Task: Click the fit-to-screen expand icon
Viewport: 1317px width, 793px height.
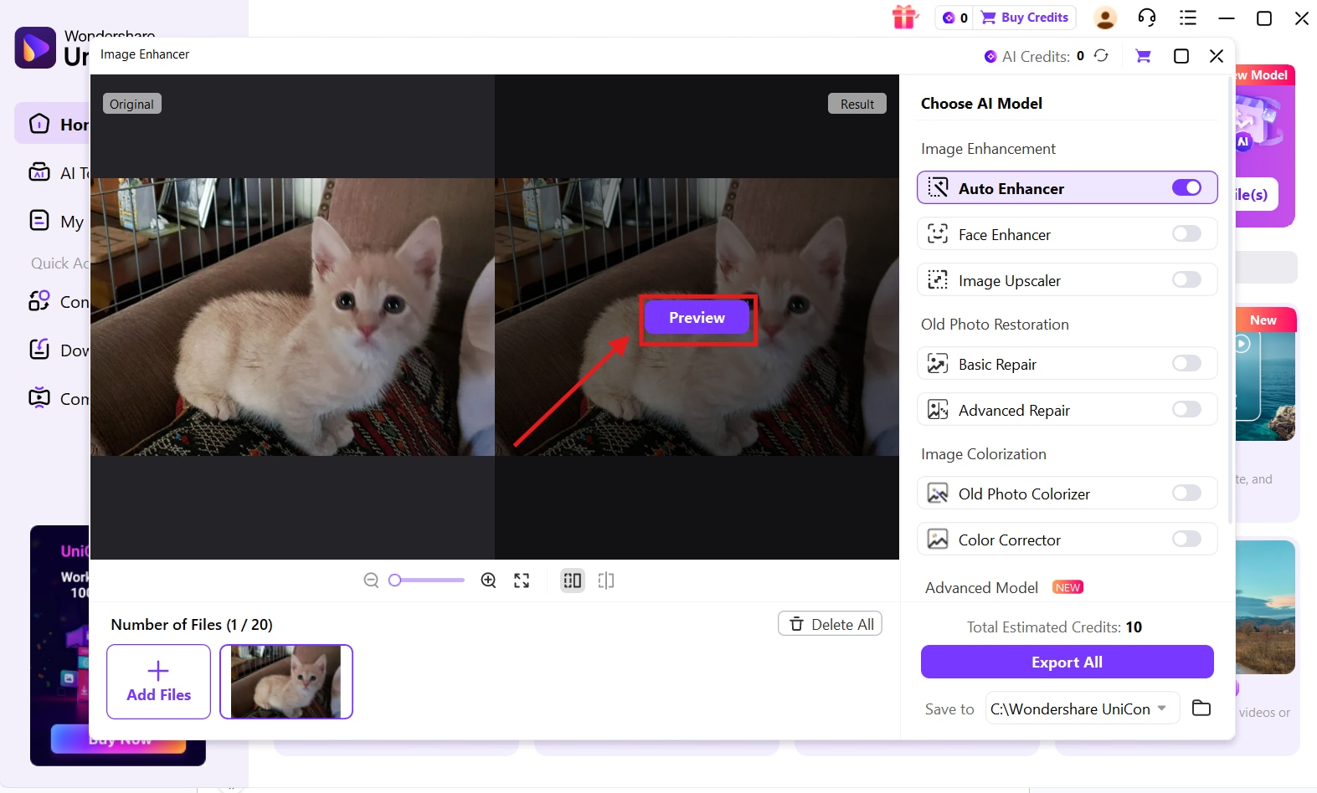Action: pyautogui.click(x=522, y=581)
